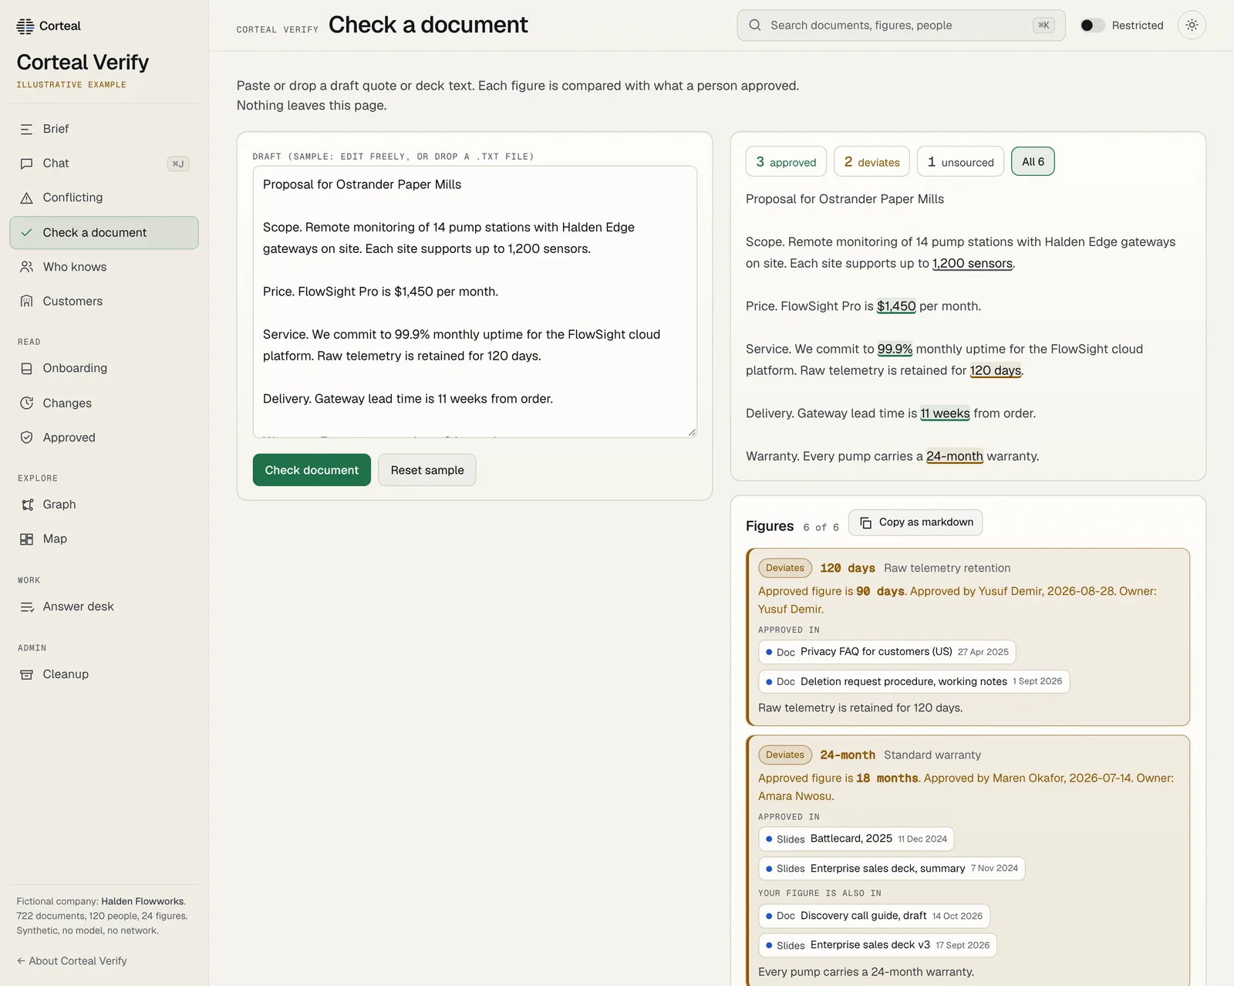The width and height of the screenshot is (1234, 986).
Task: Filter results to 3 approved
Action: click(x=786, y=161)
